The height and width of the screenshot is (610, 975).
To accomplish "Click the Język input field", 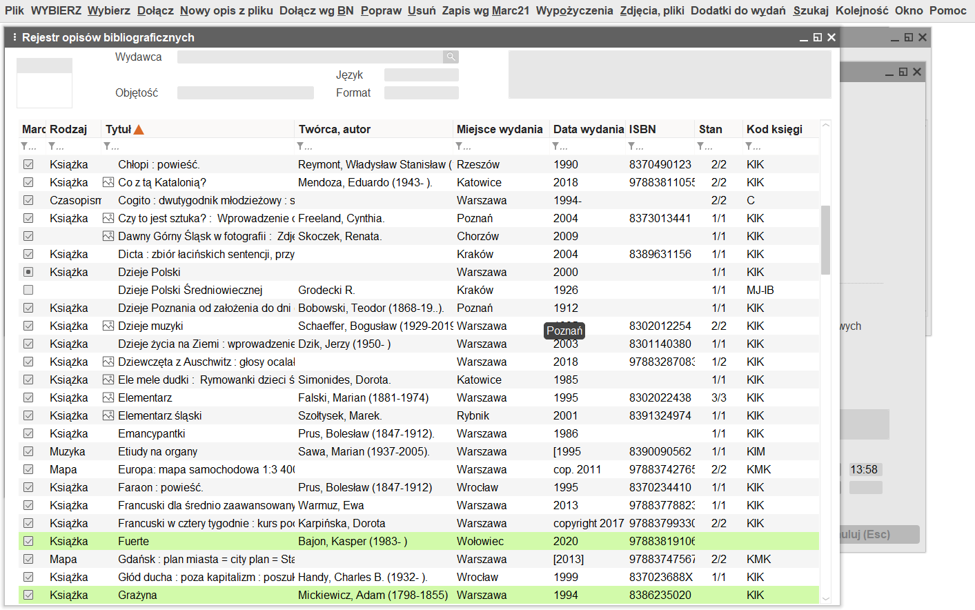I will (422, 75).
